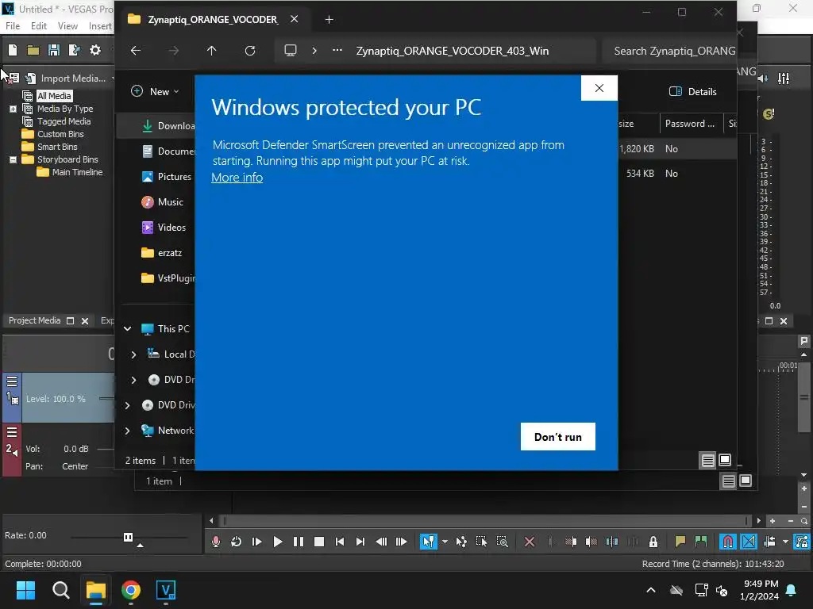Select the Envelope Edit tool
This screenshot has height=609, width=813.
pos(461,542)
